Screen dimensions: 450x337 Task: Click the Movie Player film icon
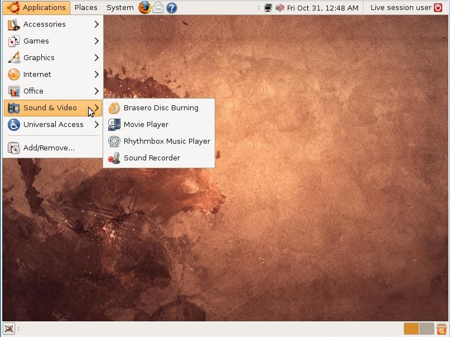tap(114, 125)
